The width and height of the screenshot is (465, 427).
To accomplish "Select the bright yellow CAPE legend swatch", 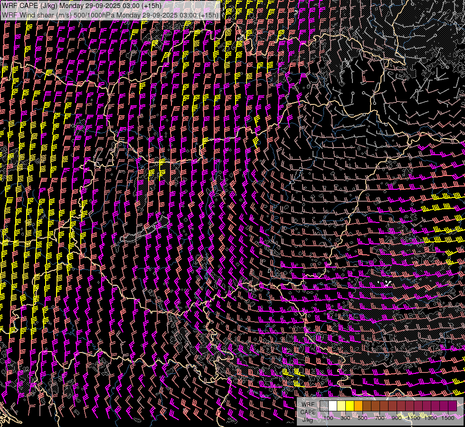I will [350, 406].
